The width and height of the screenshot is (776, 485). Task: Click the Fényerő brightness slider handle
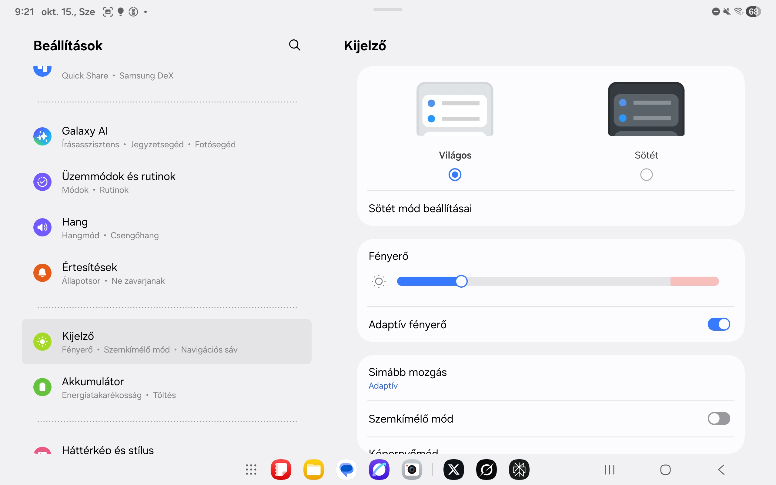click(461, 281)
